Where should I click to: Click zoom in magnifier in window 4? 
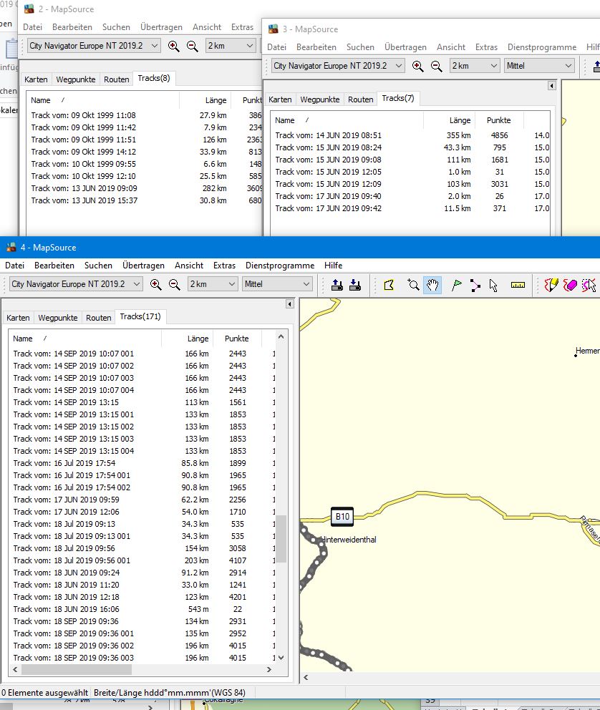(x=155, y=285)
